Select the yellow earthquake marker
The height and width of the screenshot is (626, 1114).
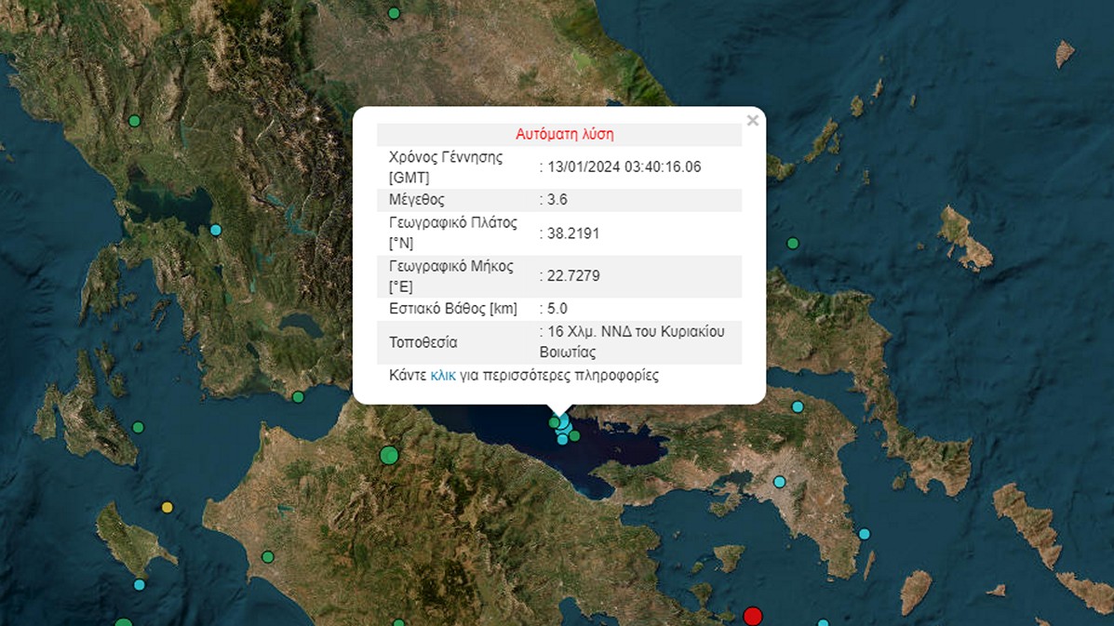tap(168, 507)
